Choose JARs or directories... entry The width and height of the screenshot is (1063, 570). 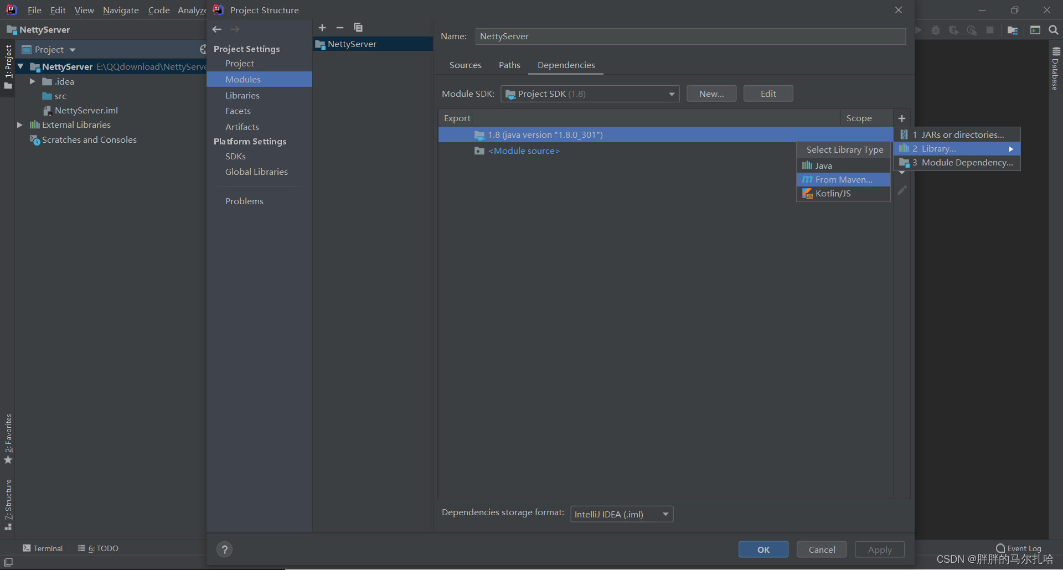[957, 135]
